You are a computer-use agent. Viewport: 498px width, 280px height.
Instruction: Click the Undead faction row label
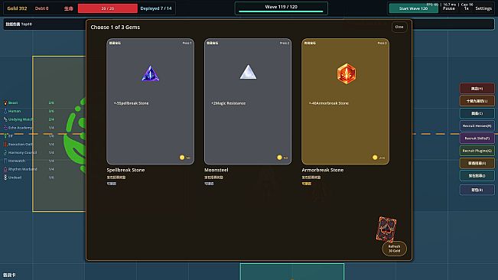(15, 177)
